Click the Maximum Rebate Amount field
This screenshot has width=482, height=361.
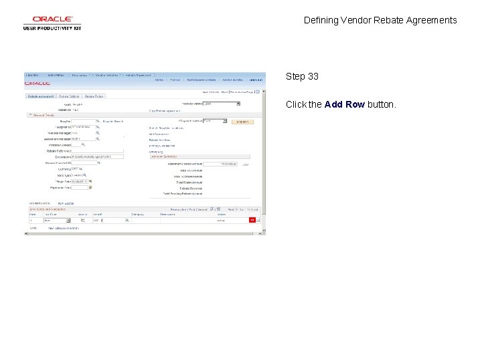pos(220,164)
